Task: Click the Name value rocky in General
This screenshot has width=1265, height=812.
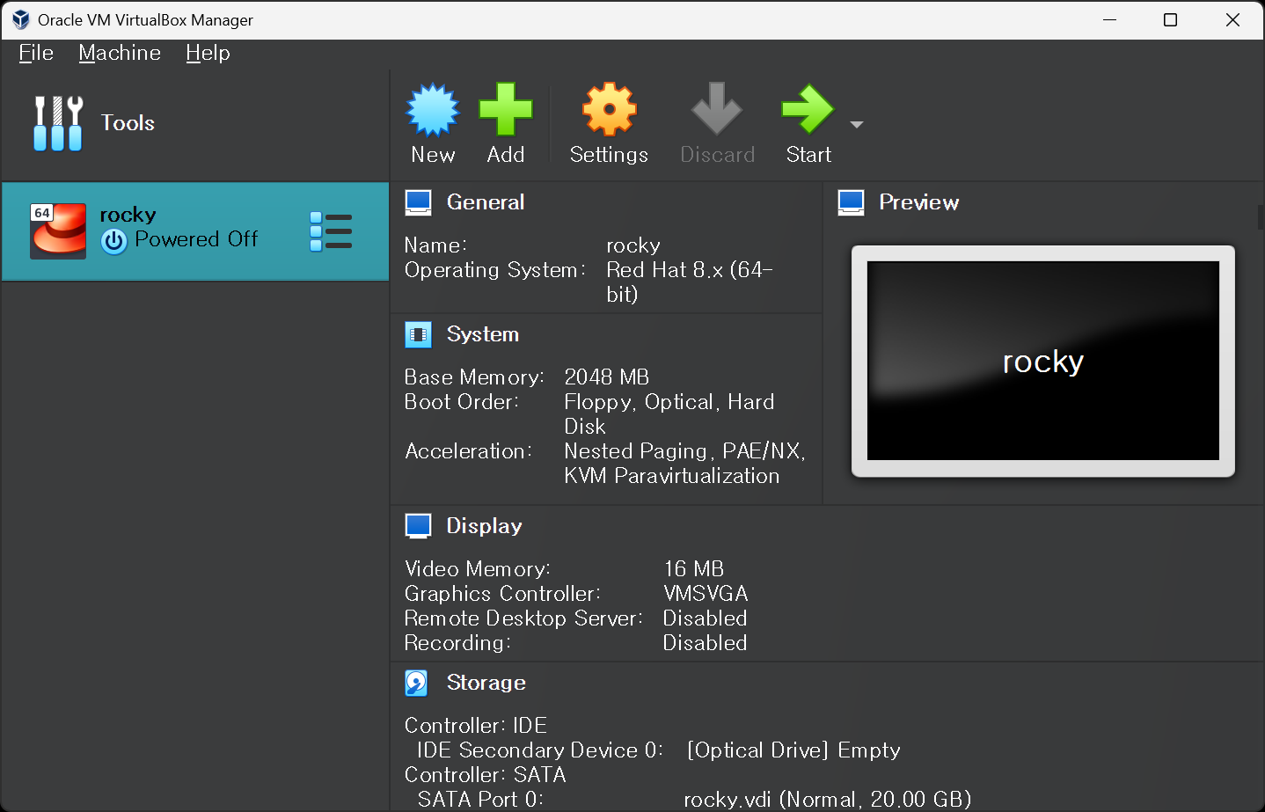Action: 633,245
